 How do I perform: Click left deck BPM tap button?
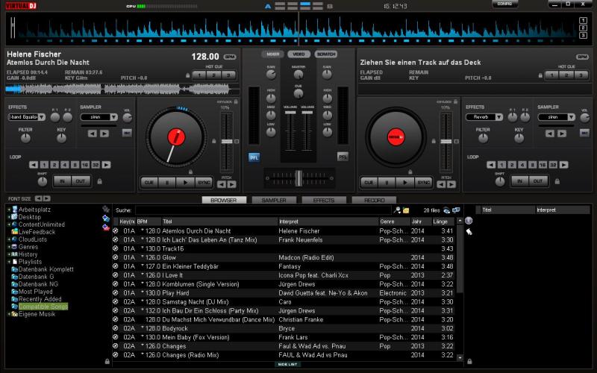tap(230, 57)
